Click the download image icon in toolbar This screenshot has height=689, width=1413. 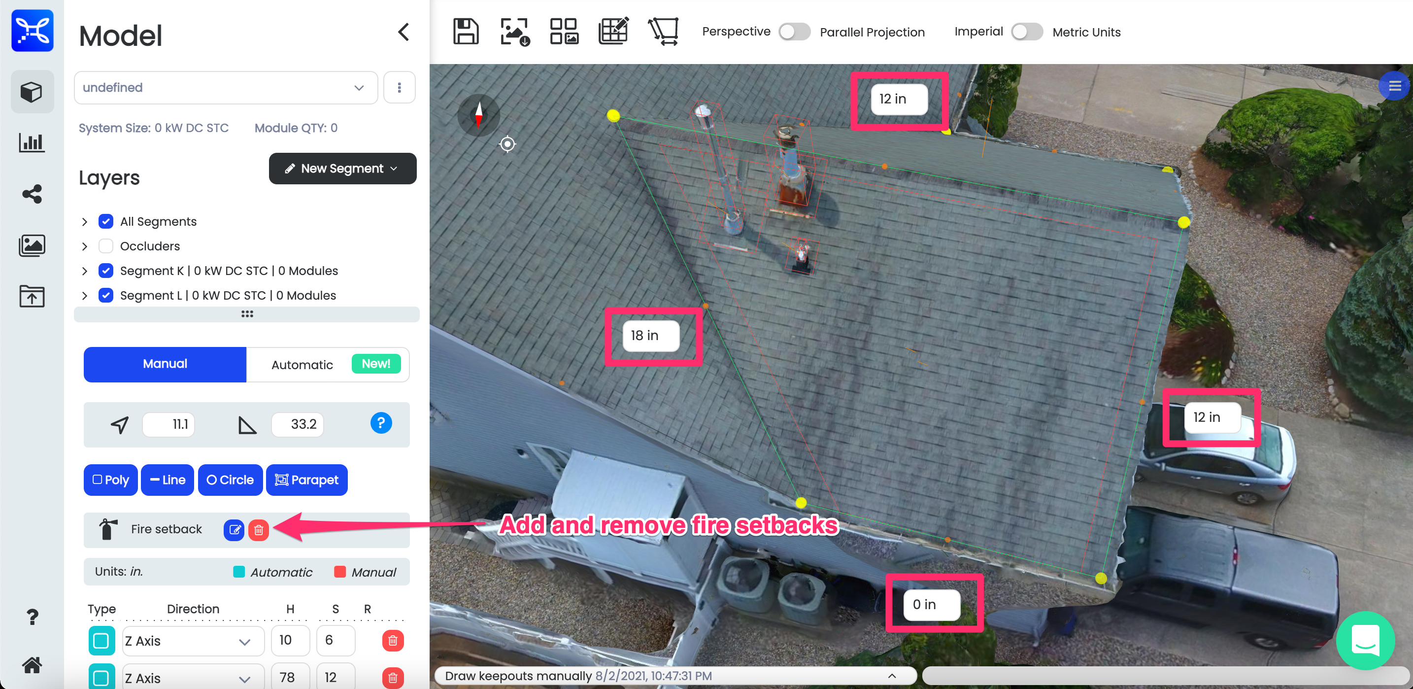tap(514, 31)
